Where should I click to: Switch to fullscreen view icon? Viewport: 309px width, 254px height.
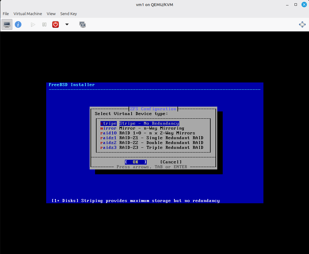click(x=302, y=24)
